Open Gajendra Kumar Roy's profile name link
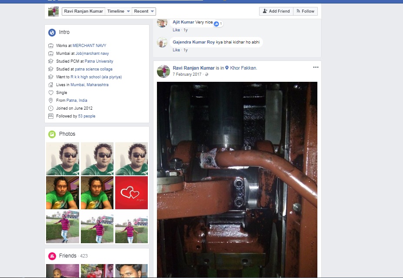The width and height of the screenshot is (403, 278). click(193, 42)
